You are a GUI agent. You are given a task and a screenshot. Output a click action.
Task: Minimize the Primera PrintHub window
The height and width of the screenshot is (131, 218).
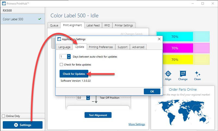[193, 4]
